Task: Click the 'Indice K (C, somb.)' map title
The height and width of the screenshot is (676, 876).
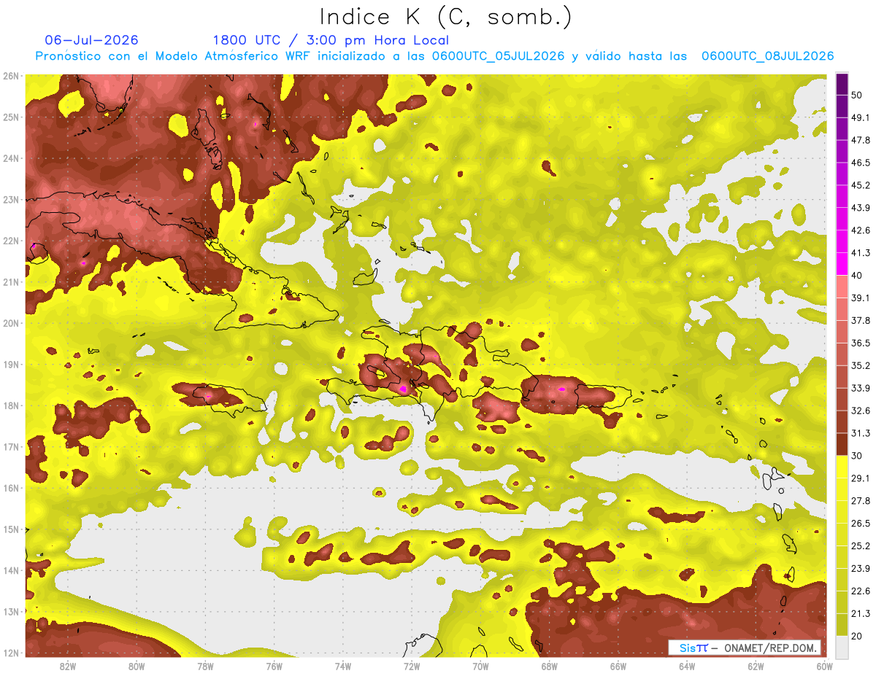Action: [x=446, y=16]
